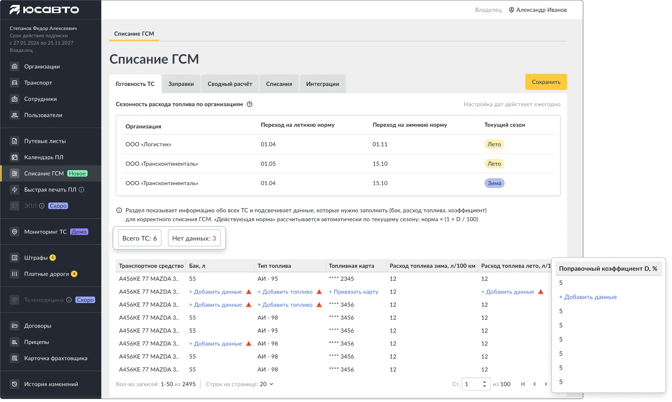Viewport: 672px width, 402px height.
Task: Open help icon next to Сезонность расхода топлива
Action: click(249, 104)
